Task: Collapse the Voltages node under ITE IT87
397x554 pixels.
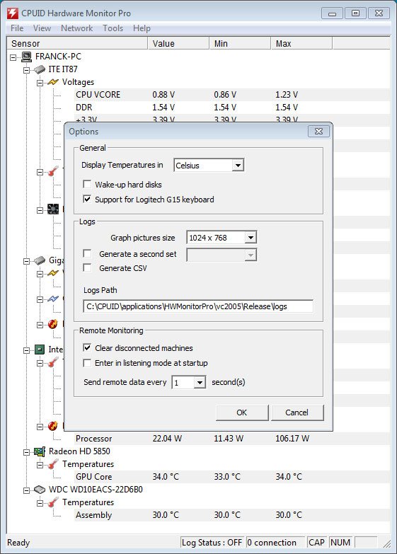Action: [40, 83]
